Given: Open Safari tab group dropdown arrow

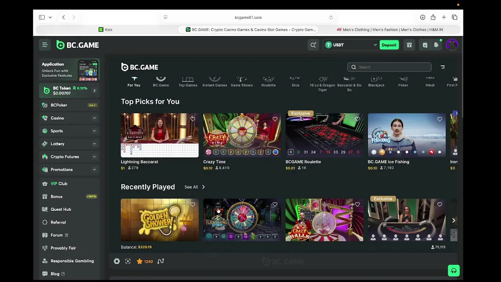Looking at the screenshot, I should (50, 17).
